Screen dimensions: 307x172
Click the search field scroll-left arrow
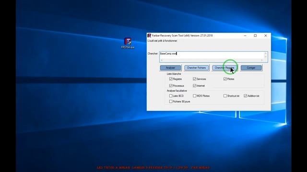click(162, 60)
